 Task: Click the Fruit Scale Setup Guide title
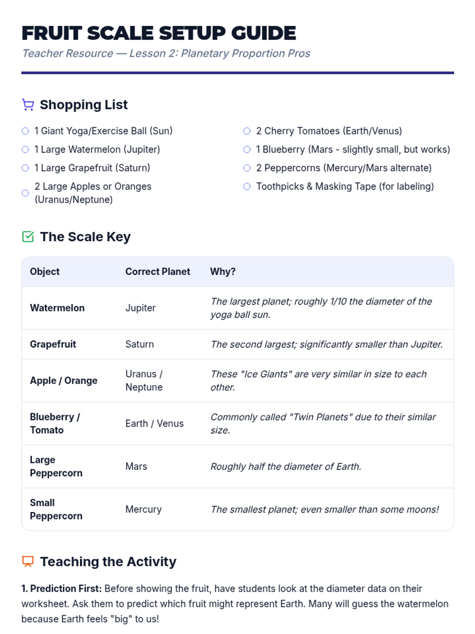click(159, 33)
